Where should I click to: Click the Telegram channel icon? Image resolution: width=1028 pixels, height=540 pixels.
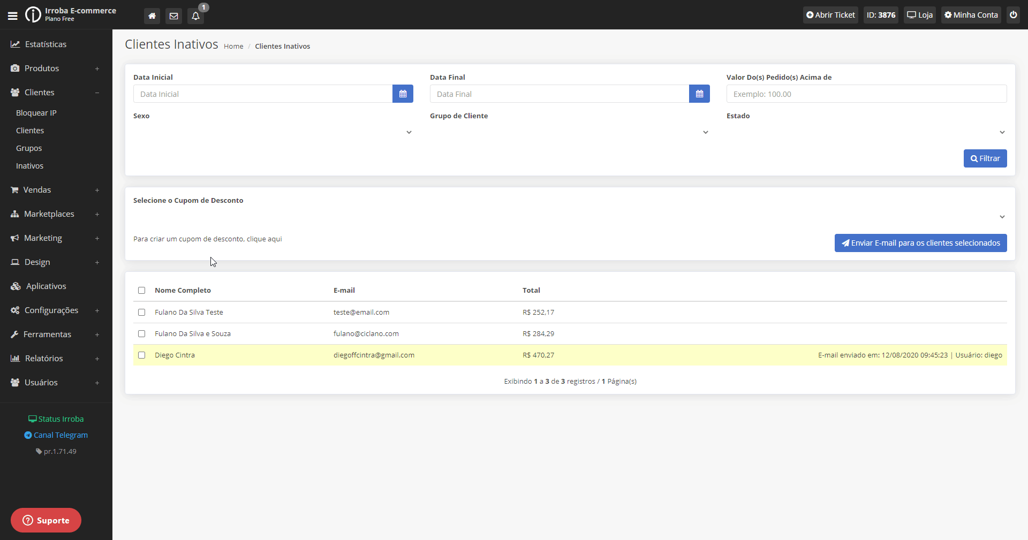28,435
